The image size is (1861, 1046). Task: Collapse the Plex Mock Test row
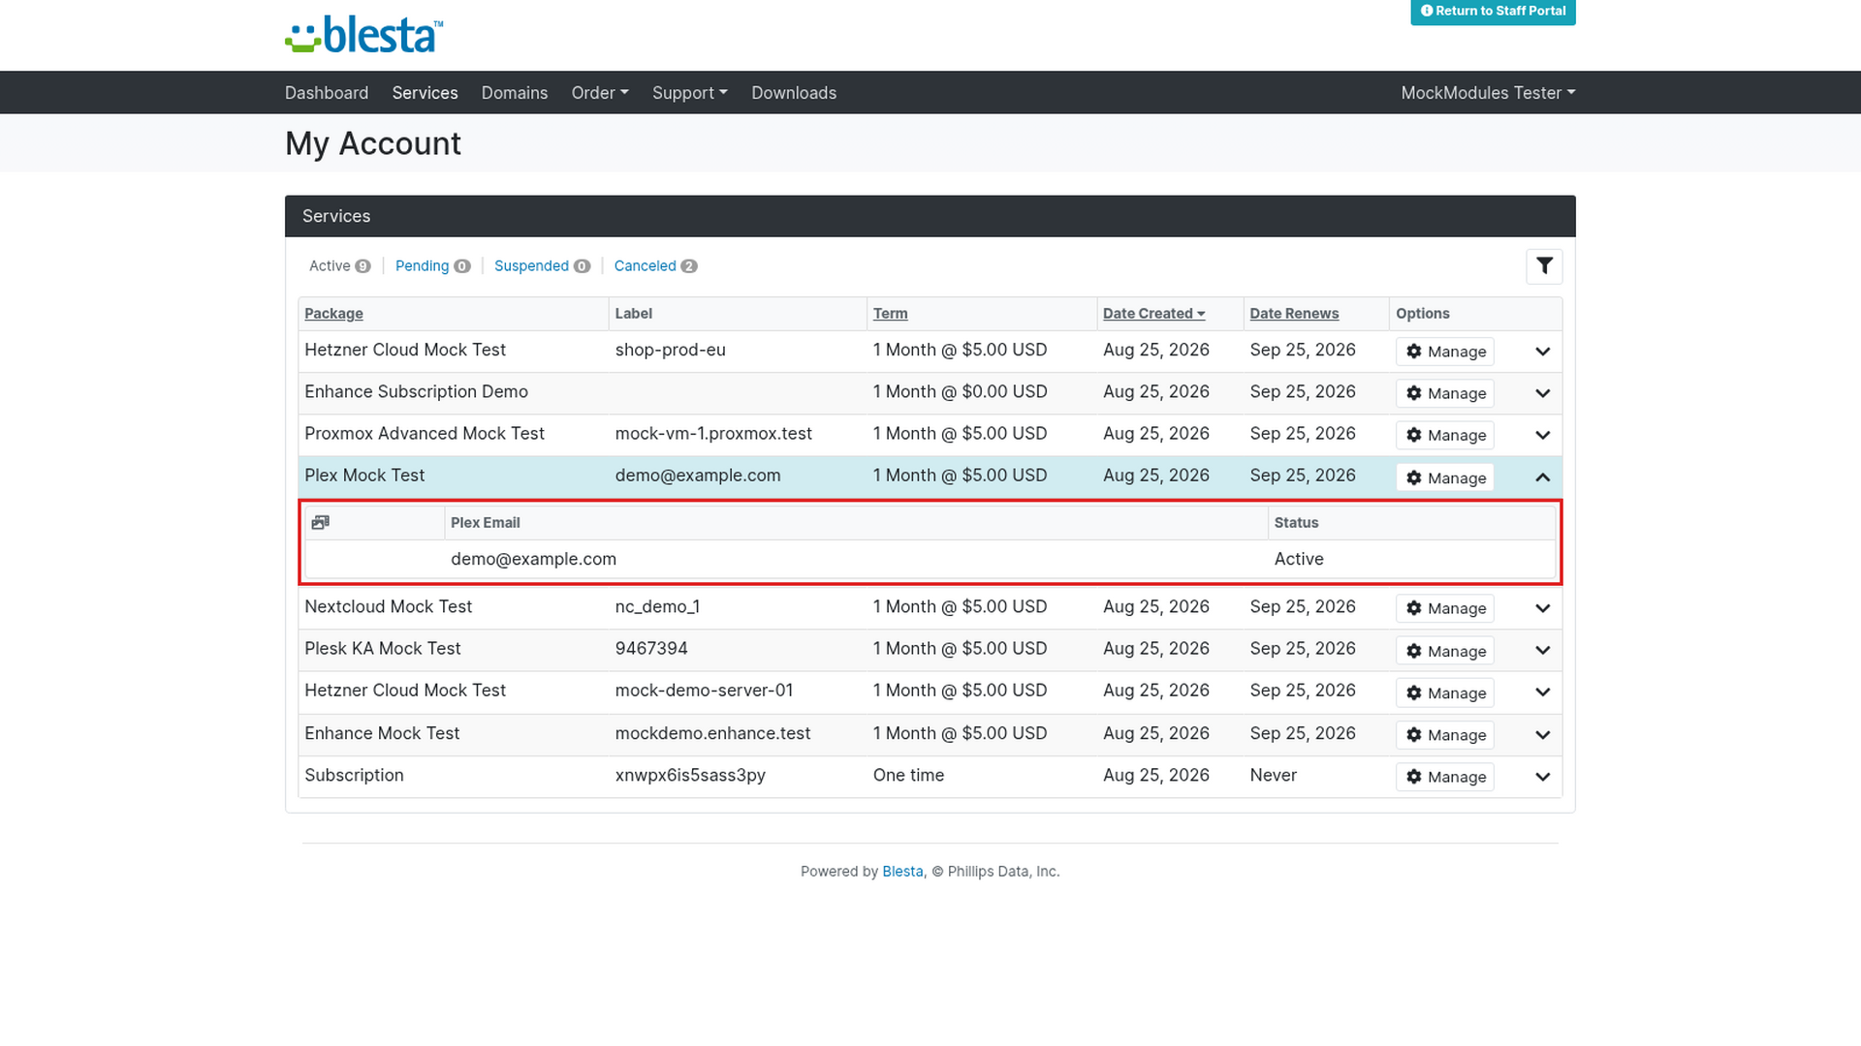(x=1543, y=477)
